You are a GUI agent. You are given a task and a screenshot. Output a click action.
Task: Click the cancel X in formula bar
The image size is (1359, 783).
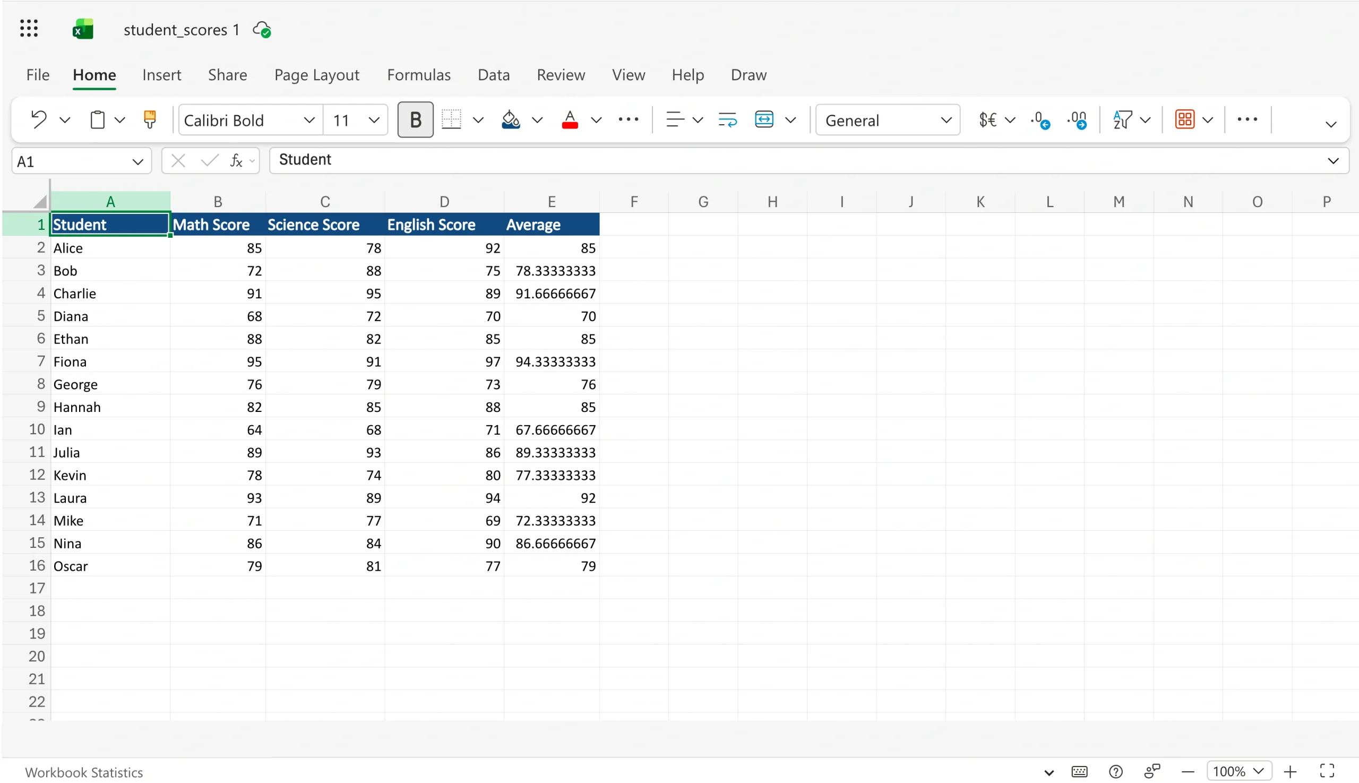[x=178, y=161]
